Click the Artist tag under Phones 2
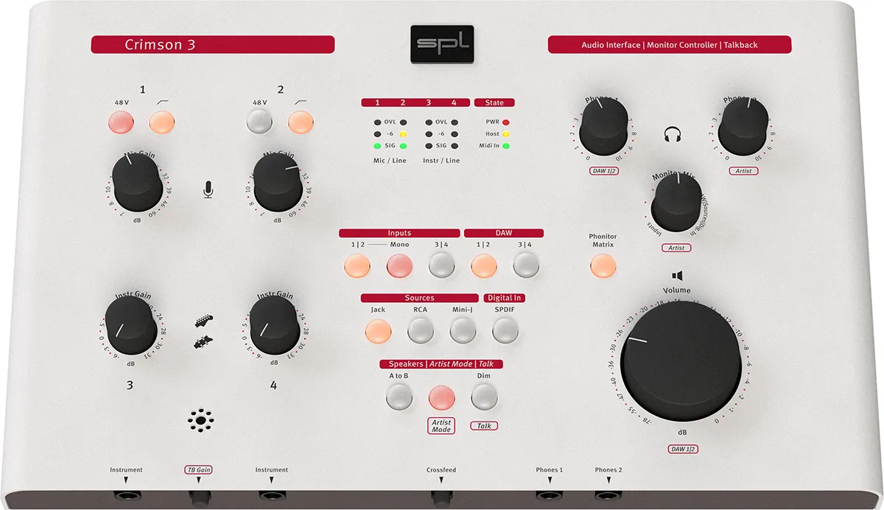This screenshot has width=884, height=510. [x=742, y=170]
